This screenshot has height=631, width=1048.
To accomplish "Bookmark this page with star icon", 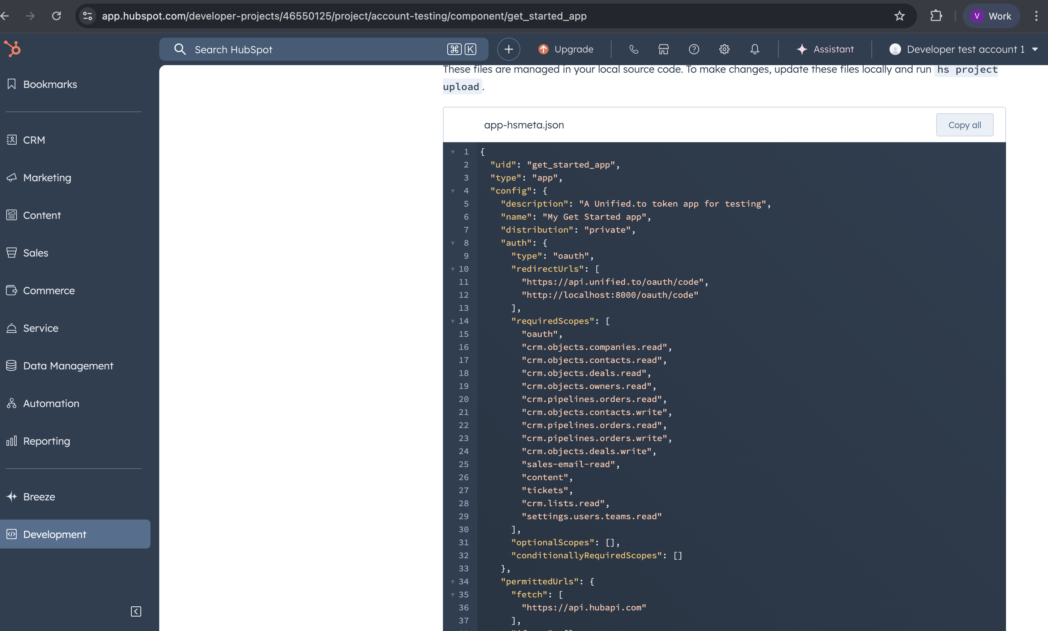I will [899, 16].
